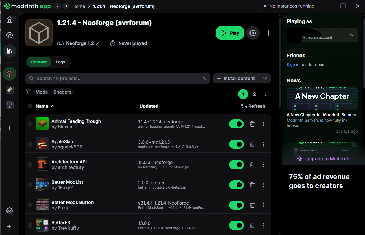This screenshot has height=235, width=365.
Task: Open the instance more options menu
Action: 269,33
